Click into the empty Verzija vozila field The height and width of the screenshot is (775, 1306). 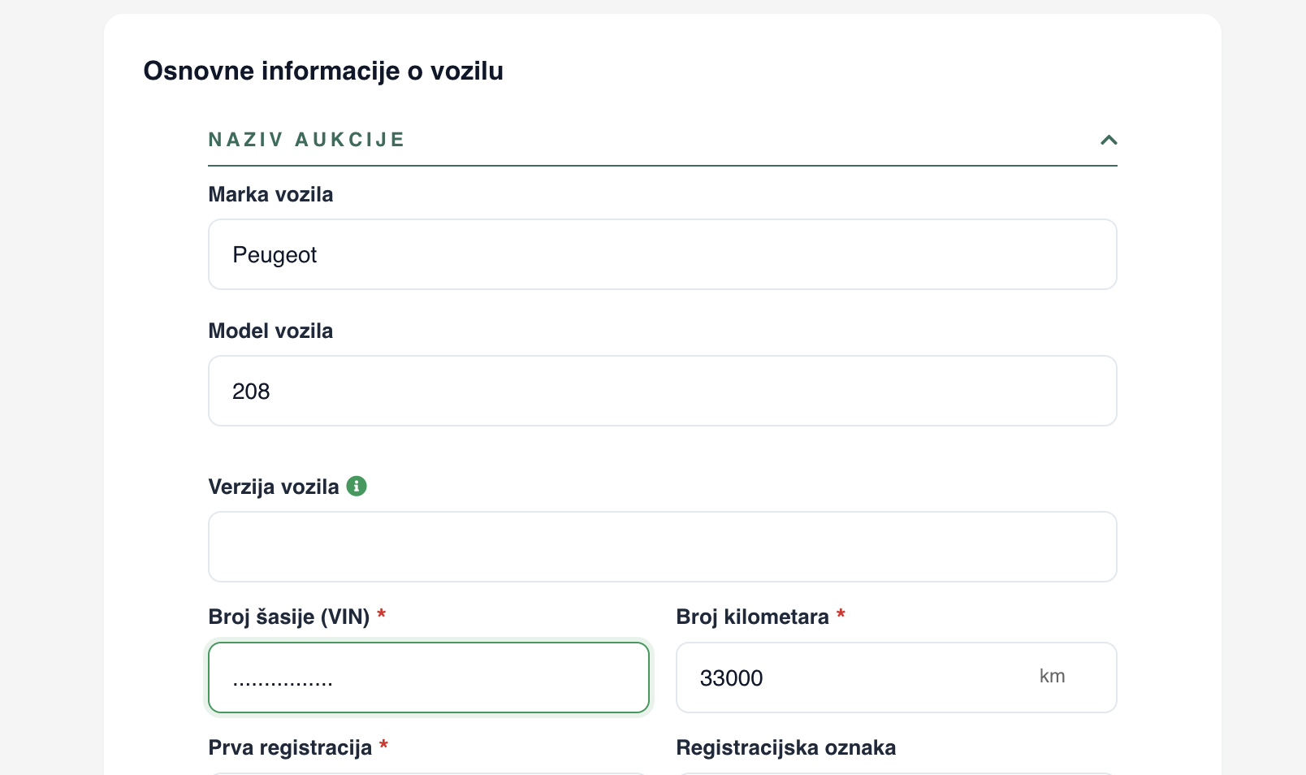pyautogui.click(x=663, y=547)
